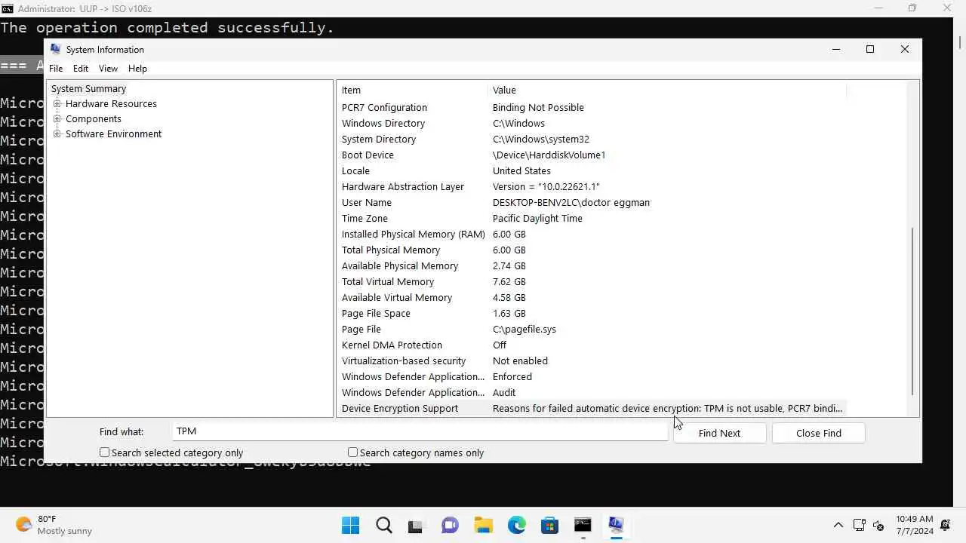The width and height of the screenshot is (966, 543).
Task: Click the Audit value cell
Action: coord(504,393)
